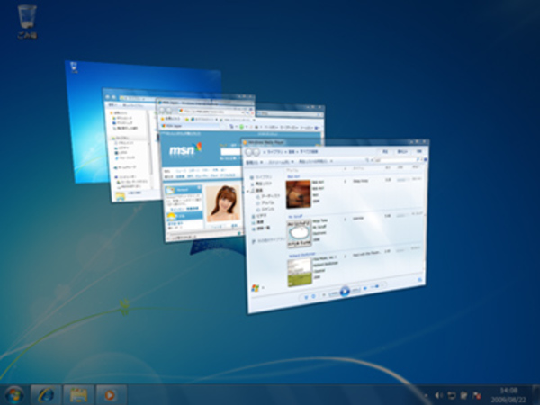Switch to the 書き込み tab in Media Player
The height and width of the screenshot is (405, 540).
[x=402, y=151]
